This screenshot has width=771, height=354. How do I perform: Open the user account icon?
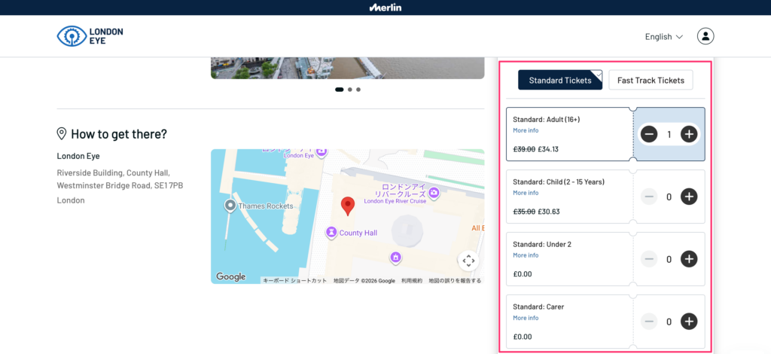705,36
